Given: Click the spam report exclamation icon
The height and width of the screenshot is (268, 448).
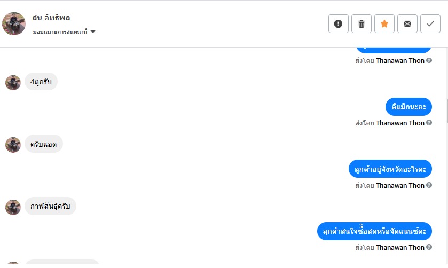Looking at the screenshot, I should pyautogui.click(x=339, y=23).
